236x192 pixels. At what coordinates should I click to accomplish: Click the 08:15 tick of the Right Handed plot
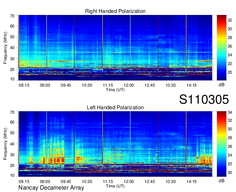point(24,85)
